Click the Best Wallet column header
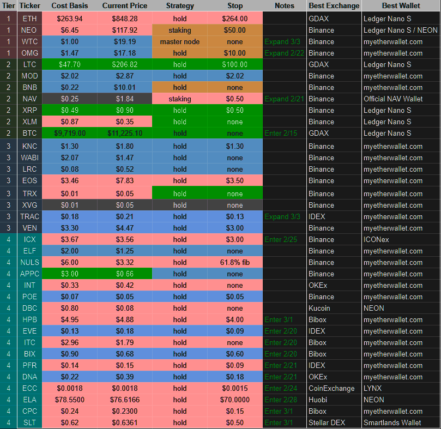Image resolution: width=441 pixels, height=429 pixels. tap(401, 5)
